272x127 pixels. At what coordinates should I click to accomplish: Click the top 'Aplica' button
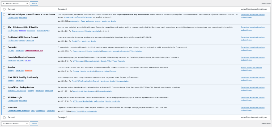pos(34,3)
